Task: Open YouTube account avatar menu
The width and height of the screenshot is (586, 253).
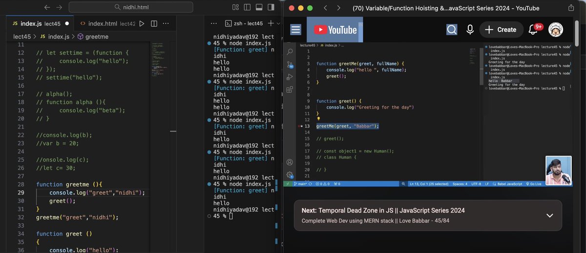Action: point(556,30)
